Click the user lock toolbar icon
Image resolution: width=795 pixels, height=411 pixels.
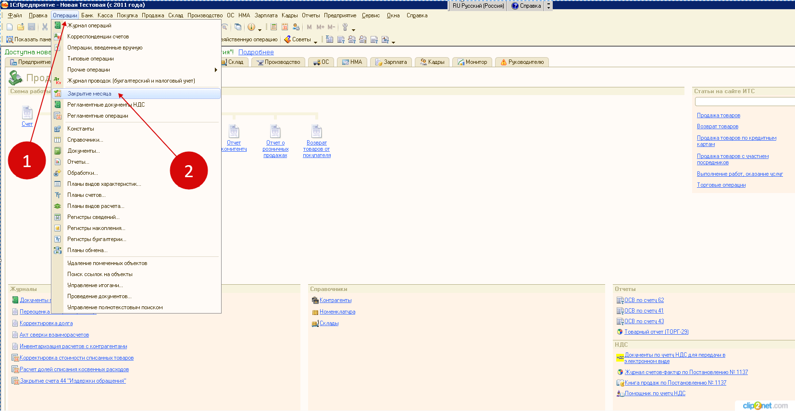point(296,27)
